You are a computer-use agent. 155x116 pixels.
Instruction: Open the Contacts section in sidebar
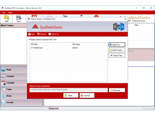coord(14,76)
